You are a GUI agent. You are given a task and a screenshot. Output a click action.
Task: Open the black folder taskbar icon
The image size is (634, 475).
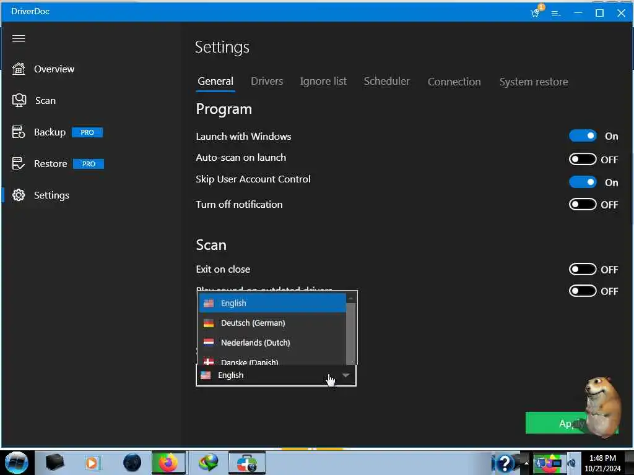[54, 462]
